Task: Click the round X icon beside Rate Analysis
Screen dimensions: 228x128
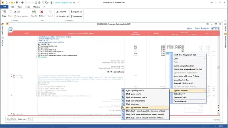Action: pyautogui.click(x=219, y=28)
